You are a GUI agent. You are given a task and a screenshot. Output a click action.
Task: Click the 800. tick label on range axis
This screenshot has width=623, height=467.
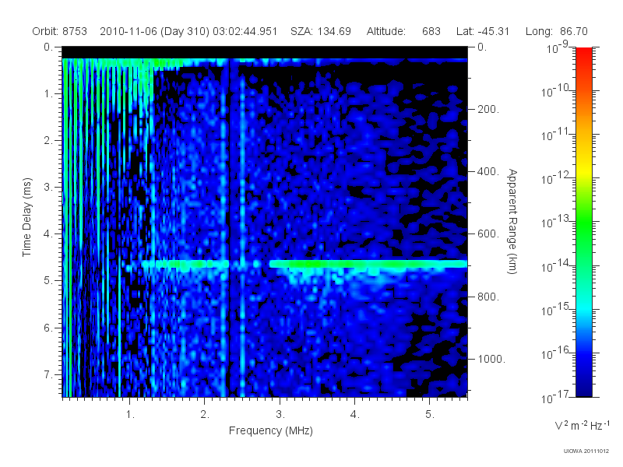click(x=488, y=297)
